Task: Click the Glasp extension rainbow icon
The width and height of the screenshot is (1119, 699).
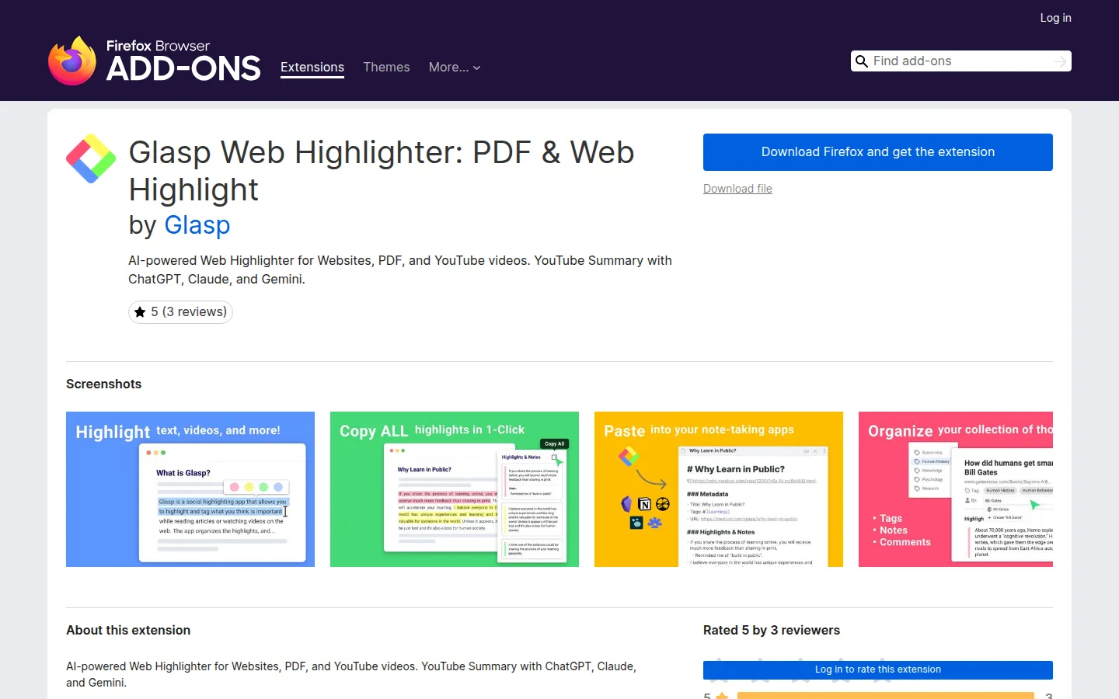Action: (91, 158)
